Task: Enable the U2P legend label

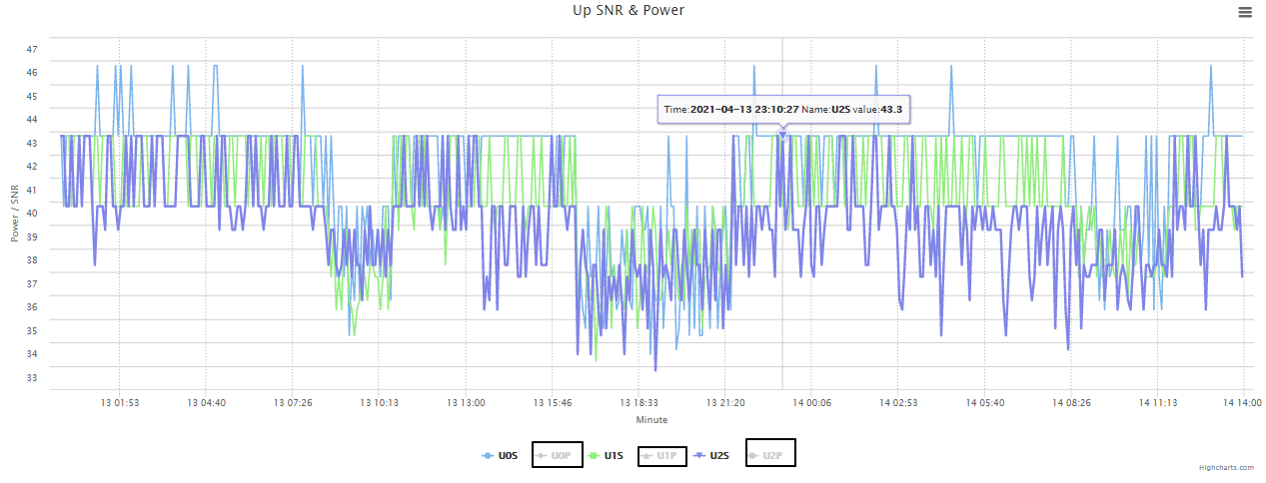Action: click(x=772, y=456)
